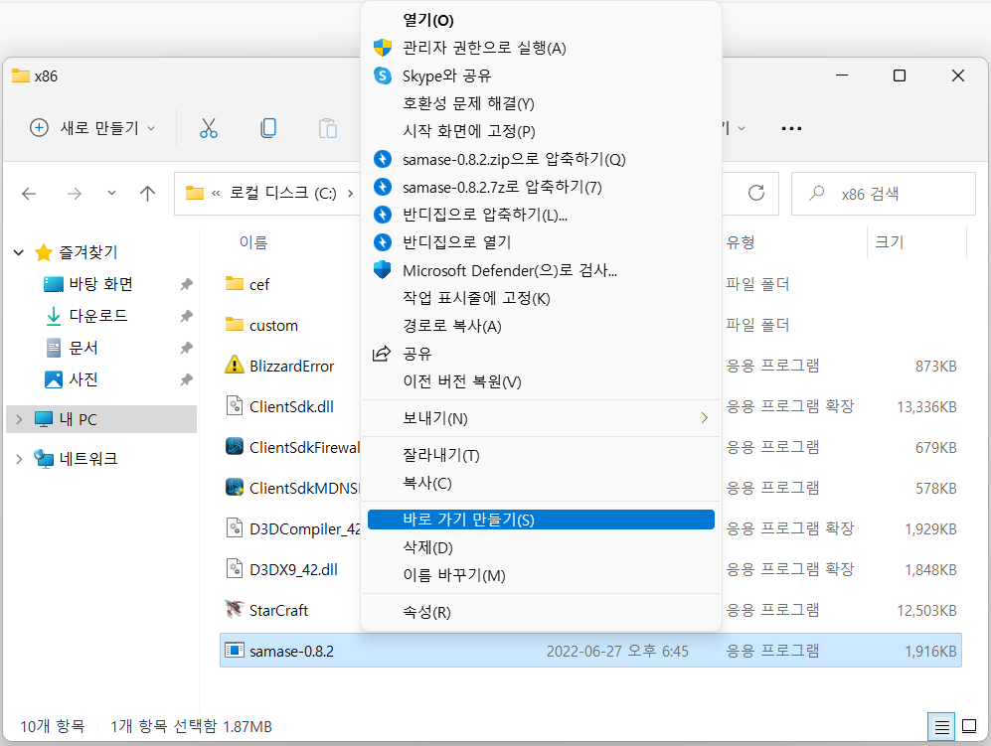Open the three-dot See more toolbar menu
This screenshot has height=746, width=991.
click(791, 128)
